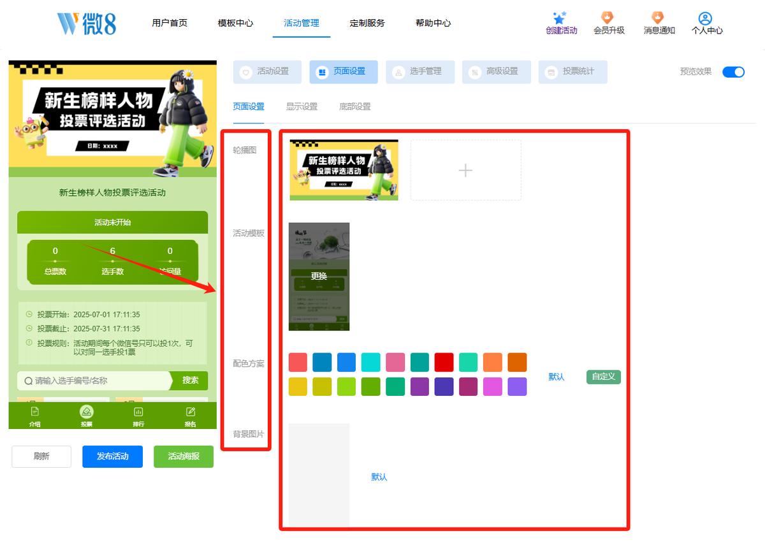765x541 pixels.
Task: Open 帮助中心 menu
Action: click(433, 23)
